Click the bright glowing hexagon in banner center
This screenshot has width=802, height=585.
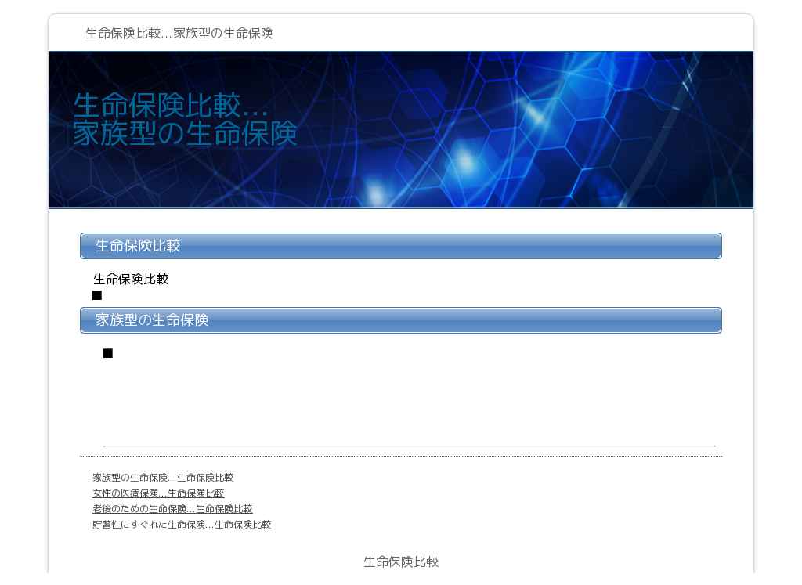click(467, 163)
